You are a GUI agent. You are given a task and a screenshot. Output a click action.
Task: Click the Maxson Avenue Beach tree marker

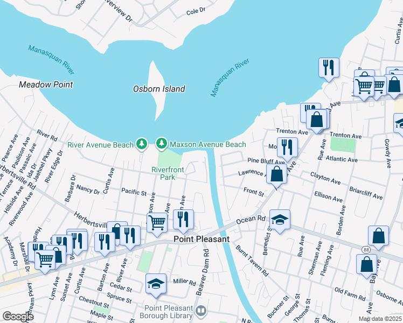pos(162,144)
